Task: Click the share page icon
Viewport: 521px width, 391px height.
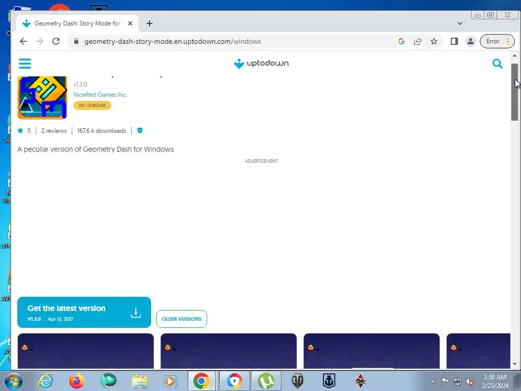Action: tap(418, 41)
